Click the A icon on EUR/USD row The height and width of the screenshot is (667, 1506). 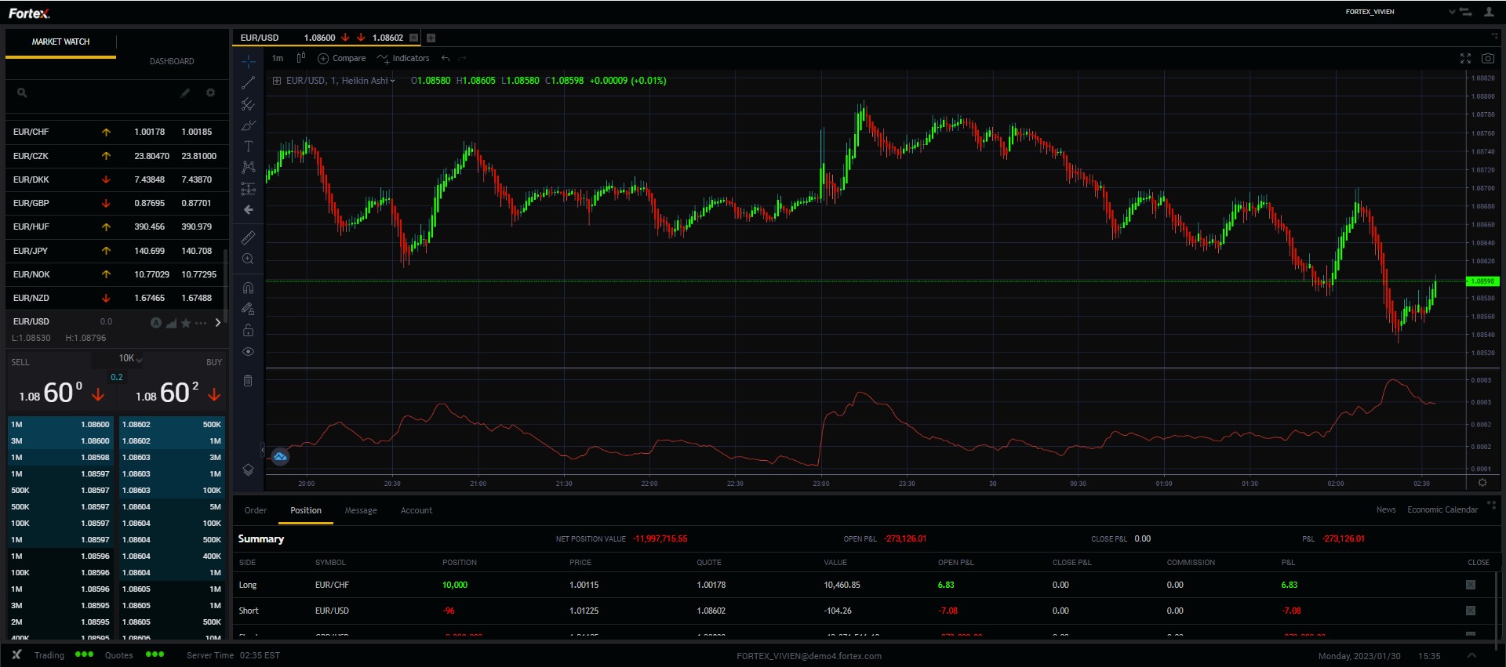tap(155, 323)
